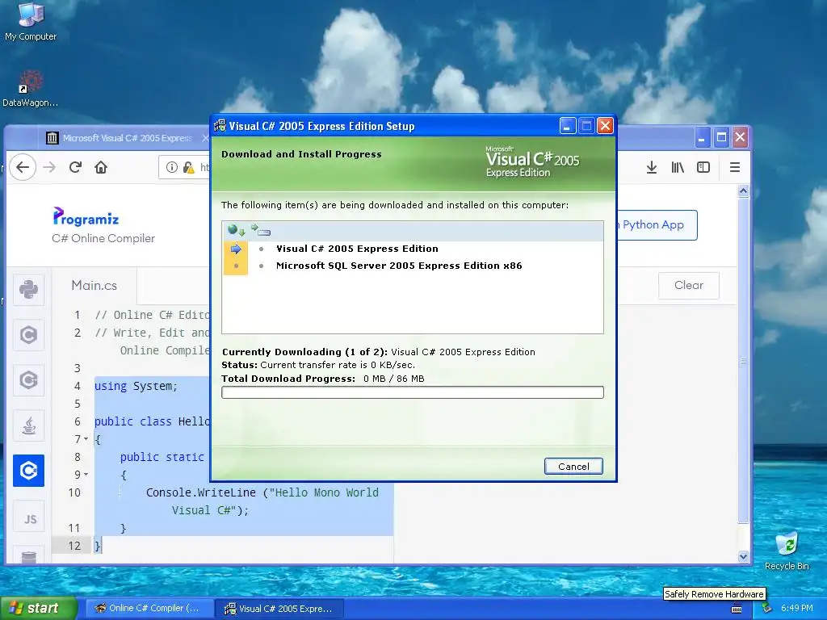Click line number 12 in code editor

74,546
